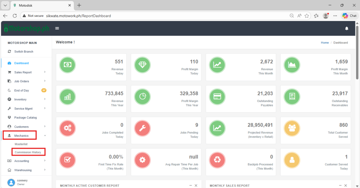Click the notification bell icon
Viewport: 360px width, 188px height.
[347, 28]
